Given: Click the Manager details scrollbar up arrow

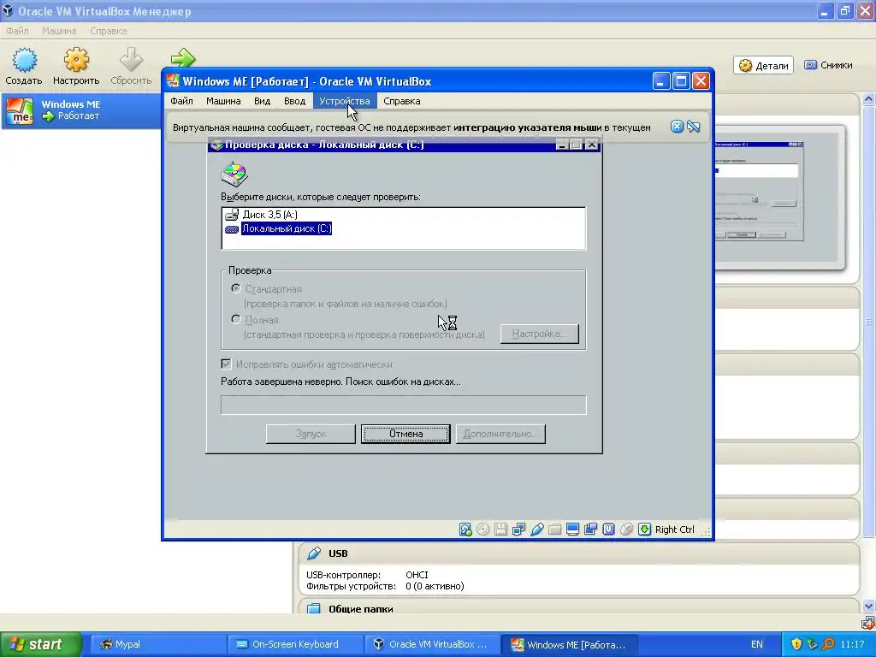Looking at the screenshot, I should pos(868,99).
